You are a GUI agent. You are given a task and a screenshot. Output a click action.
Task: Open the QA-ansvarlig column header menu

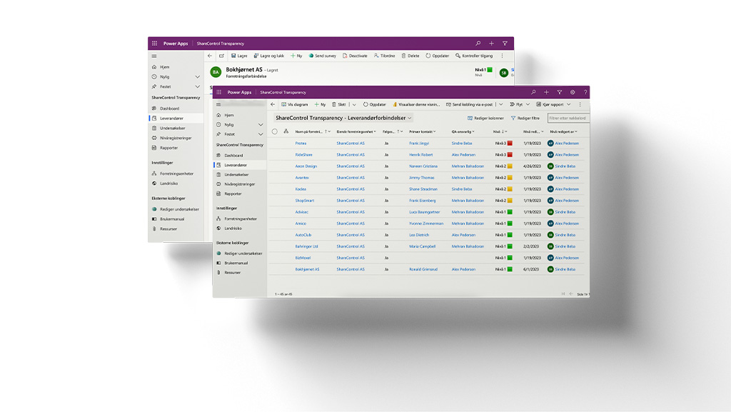[x=463, y=132]
